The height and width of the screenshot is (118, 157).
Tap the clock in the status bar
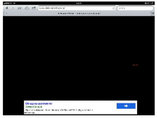pos(79,3)
